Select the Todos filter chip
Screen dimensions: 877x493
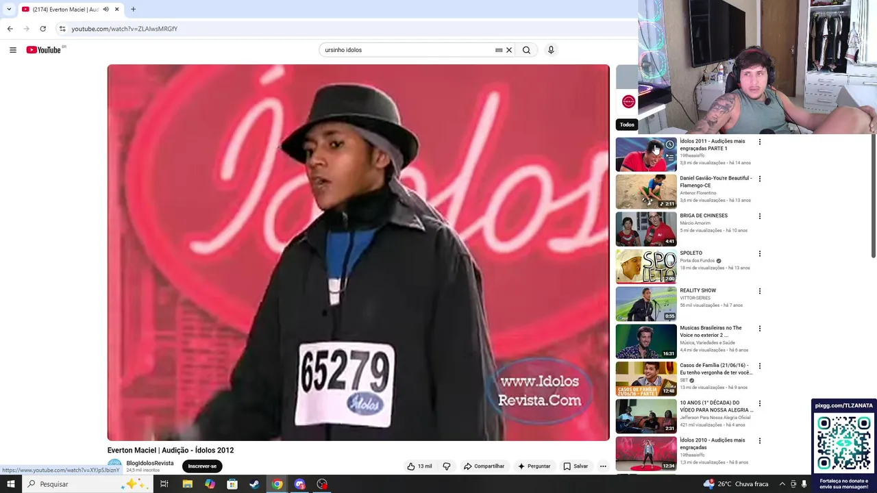[627, 125]
